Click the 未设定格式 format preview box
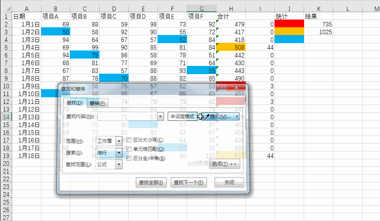The image size is (380, 221). [182, 116]
